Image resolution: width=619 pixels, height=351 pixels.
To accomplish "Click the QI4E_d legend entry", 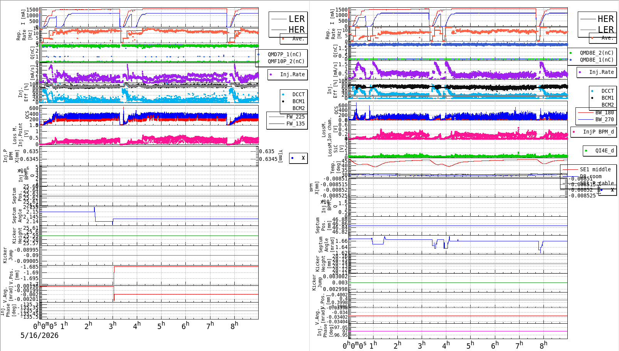I will click(x=604, y=150).
